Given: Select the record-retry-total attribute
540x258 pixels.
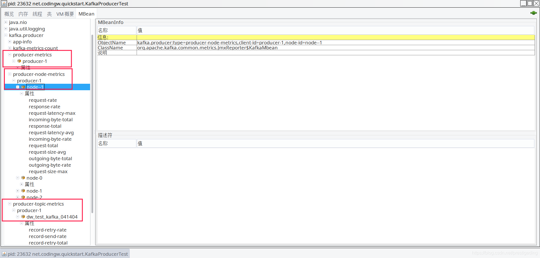Looking at the screenshot, I should pos(48,243).
